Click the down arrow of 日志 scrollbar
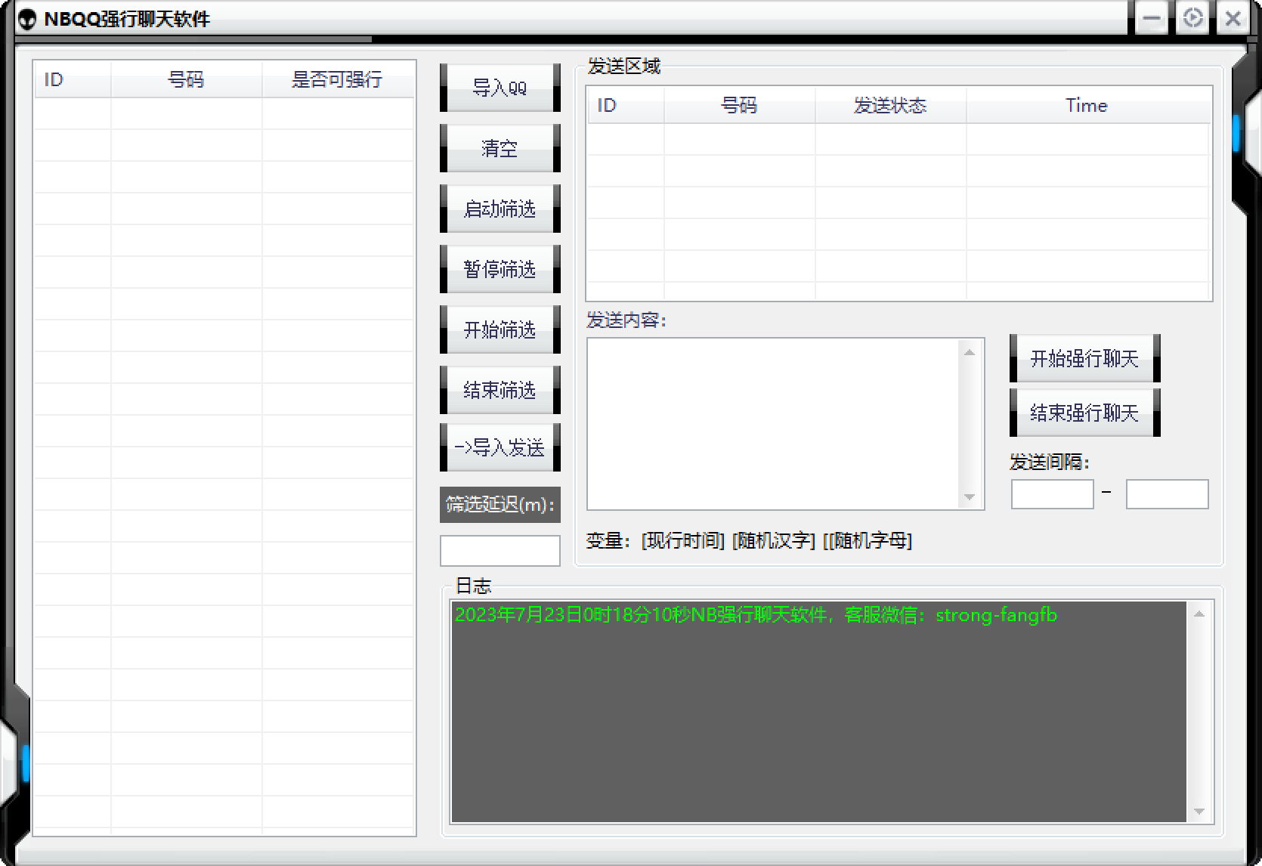The height and width of the screenshot is (866, 1262). [x=1199, y=812]
